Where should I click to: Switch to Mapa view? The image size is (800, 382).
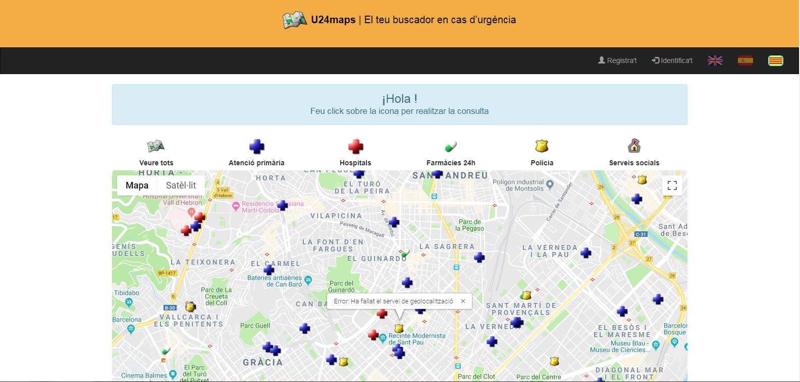[x=137, y=185]
